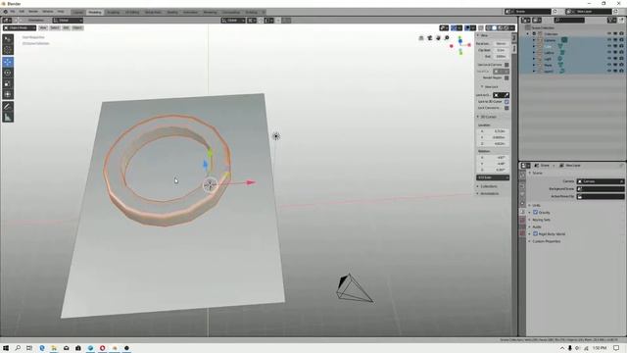Switch to the Shading workspace tab

pos(172,13)
